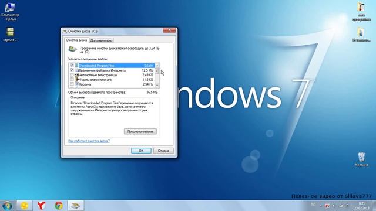Close the Disk Cleanup dialog

click(169, 30)
